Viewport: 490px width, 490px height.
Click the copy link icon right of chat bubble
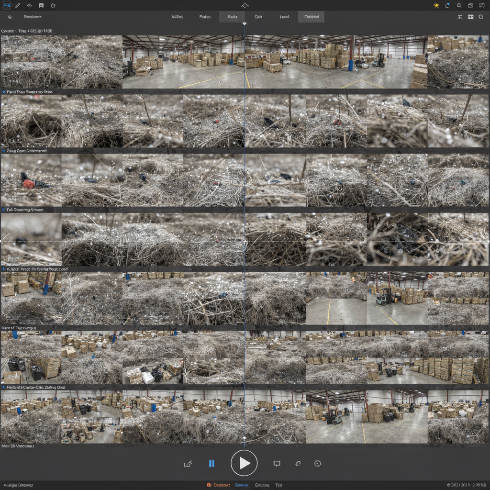tap(298, 463)
